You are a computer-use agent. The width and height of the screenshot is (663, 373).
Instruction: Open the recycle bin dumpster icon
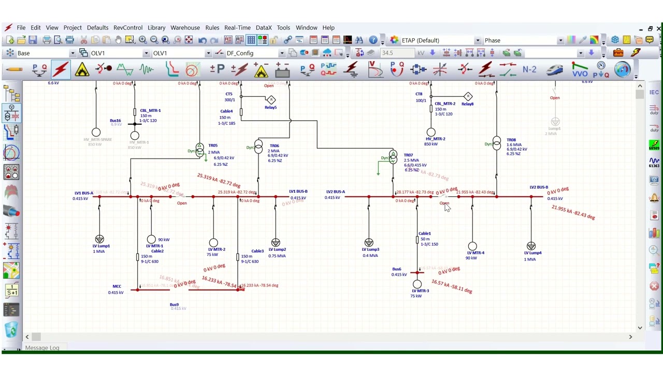click(11, 329)
